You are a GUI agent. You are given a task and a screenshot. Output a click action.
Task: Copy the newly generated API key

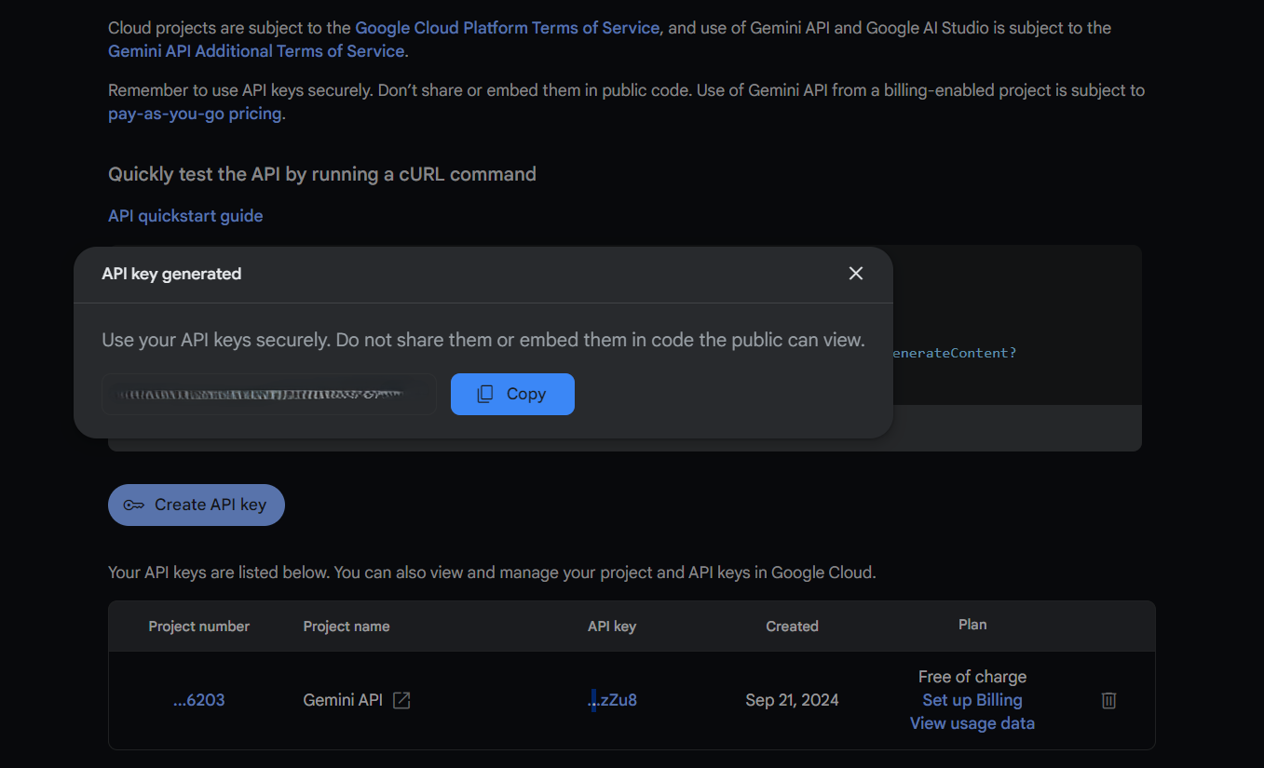(x=512, y=394)
